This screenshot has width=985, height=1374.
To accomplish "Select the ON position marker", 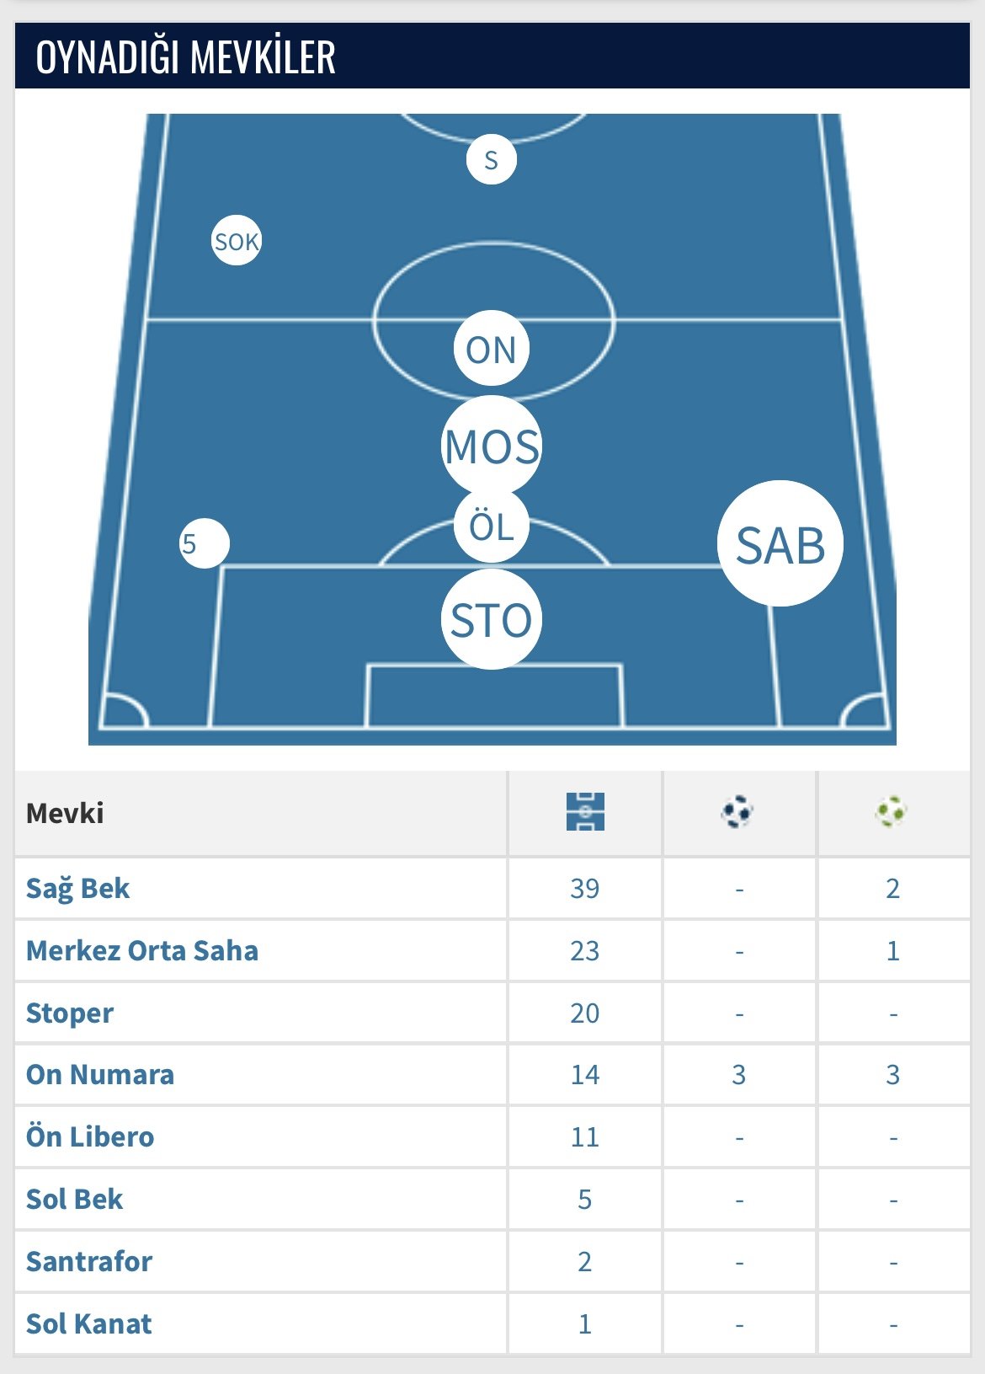I will point(492,349).
